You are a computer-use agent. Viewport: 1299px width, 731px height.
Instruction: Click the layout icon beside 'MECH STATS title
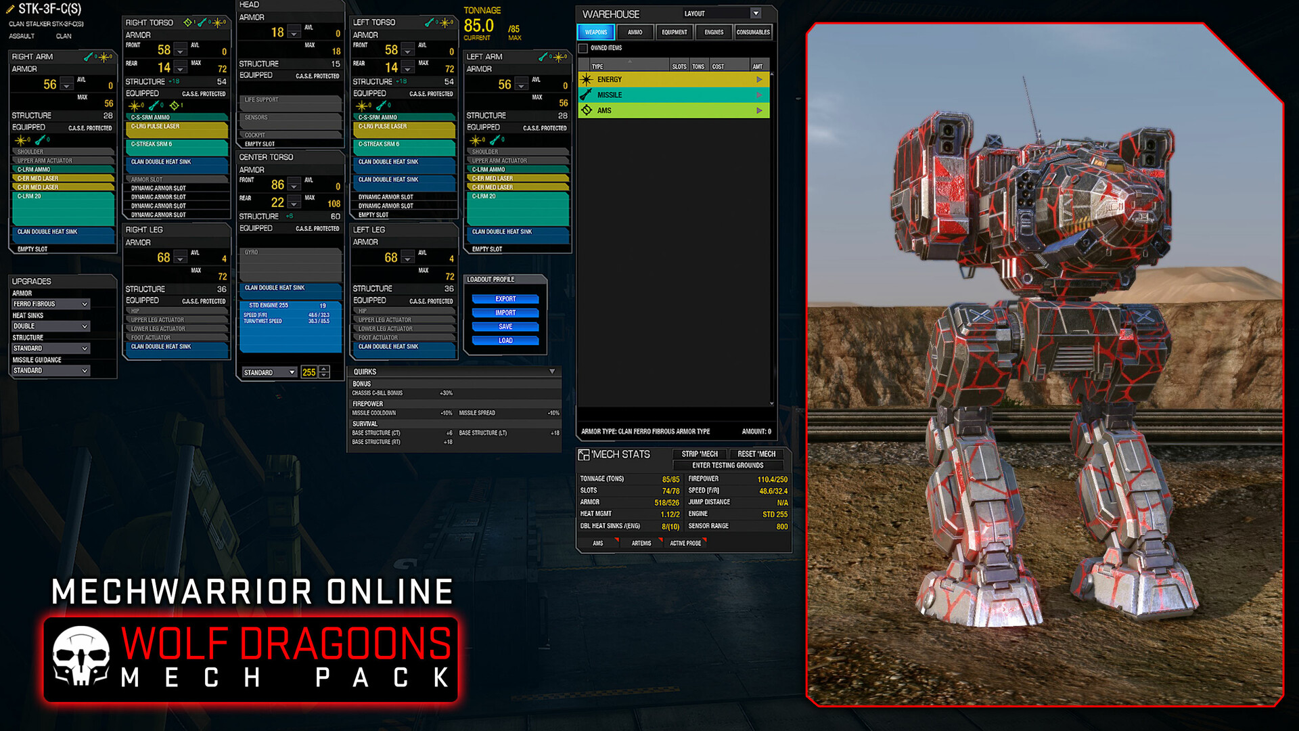point(585,454)
